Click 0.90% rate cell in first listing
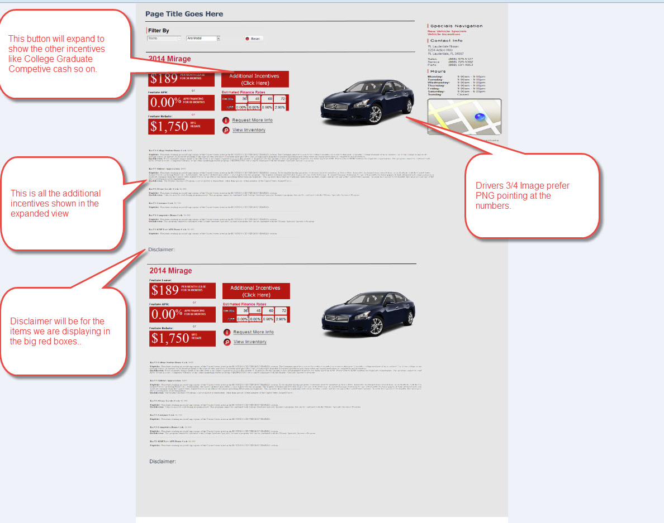Screen dimensions: 664x523 267,107
